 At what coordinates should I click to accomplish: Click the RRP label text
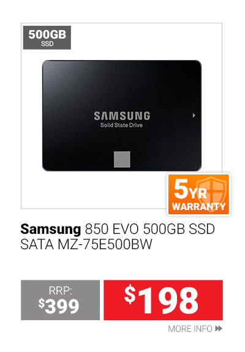point(61,291)
